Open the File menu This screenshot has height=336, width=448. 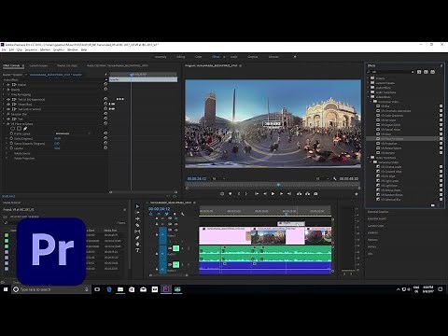point(4,49)
